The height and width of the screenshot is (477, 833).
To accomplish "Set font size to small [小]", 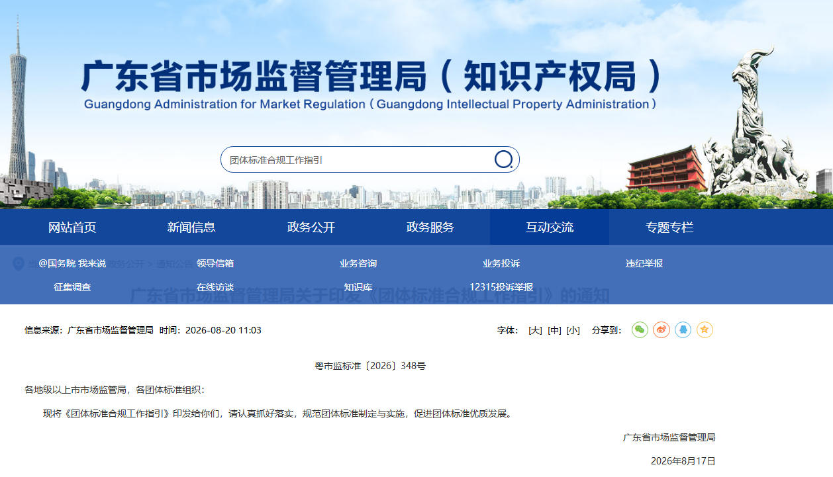I will pyautogui.click(x=573, y=330).
